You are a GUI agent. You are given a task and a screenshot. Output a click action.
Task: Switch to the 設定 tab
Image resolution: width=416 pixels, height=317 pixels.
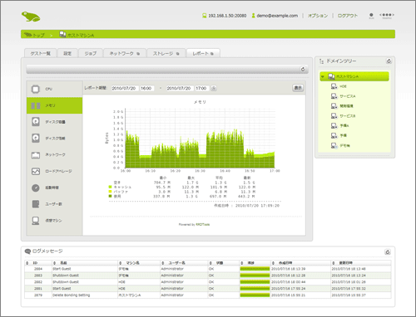(67, 53)
